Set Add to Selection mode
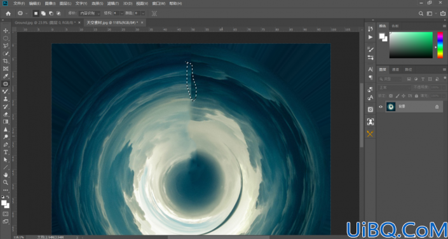The width and height of the screenshot is (448, 239). pyautogui.click(x=43, y=13)
